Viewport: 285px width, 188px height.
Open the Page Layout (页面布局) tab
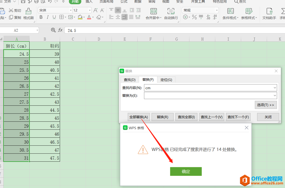pyautogui.click(x=106, y=2)
